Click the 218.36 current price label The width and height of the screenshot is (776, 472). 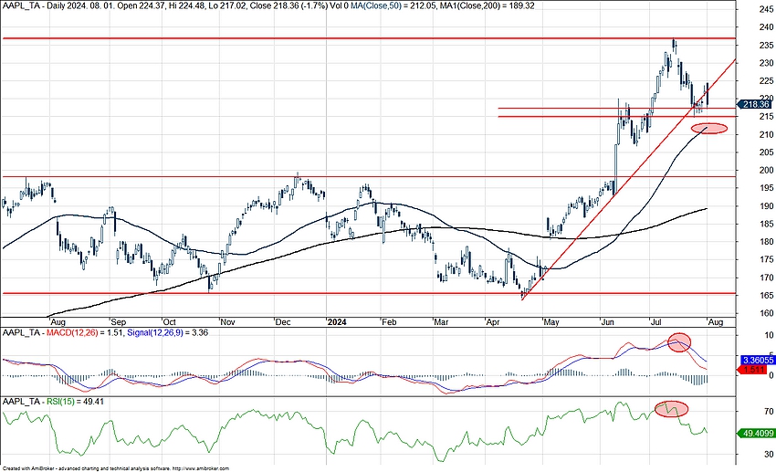(755, 104)
